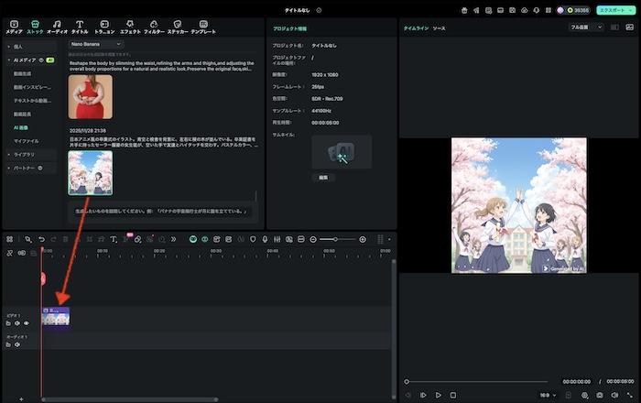641x403 pixels.
Task: Open the オーディオ audio tab
Action: pyautogui.click(x=57, y=27)
